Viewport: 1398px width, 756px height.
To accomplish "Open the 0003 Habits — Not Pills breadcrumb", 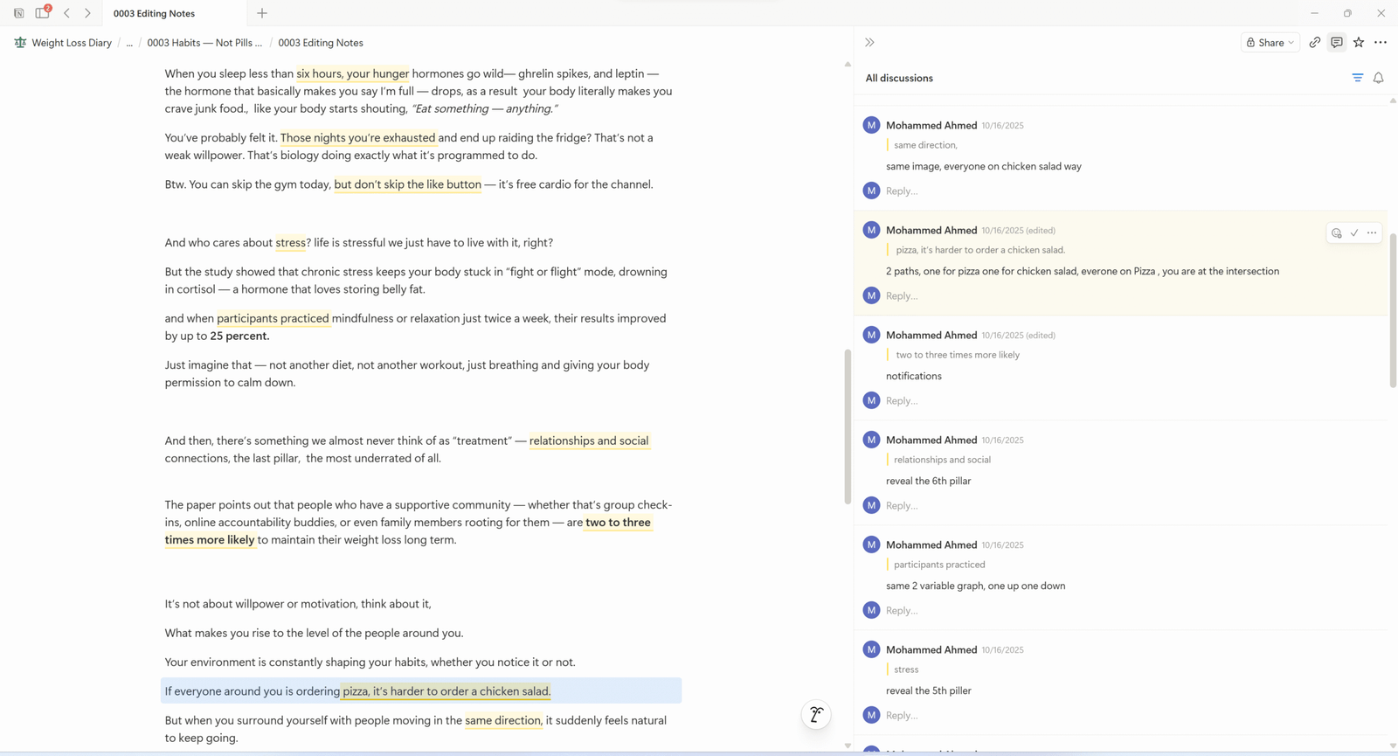I will [204, 43].
